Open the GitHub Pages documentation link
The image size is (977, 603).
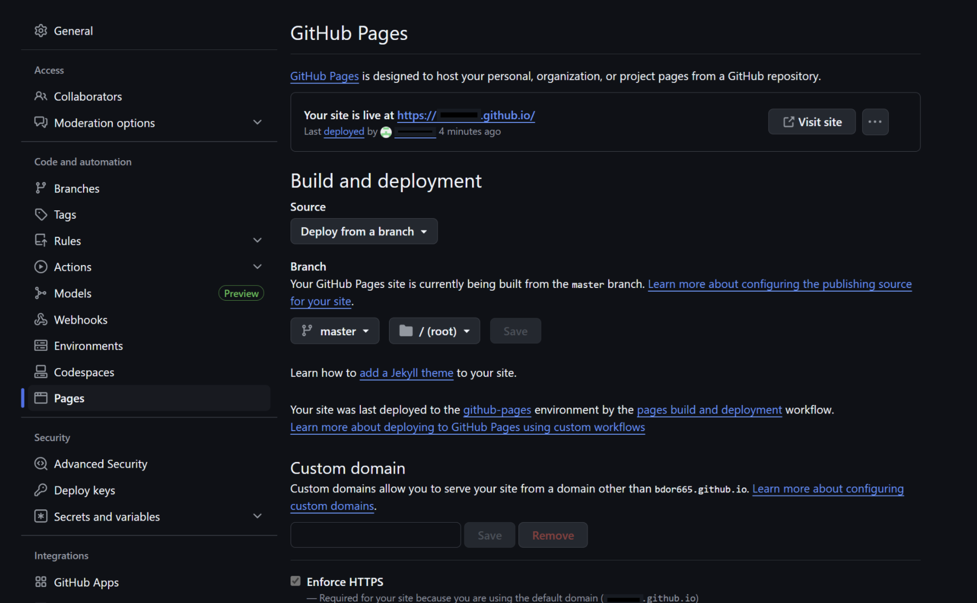click(x=325, y=76)
